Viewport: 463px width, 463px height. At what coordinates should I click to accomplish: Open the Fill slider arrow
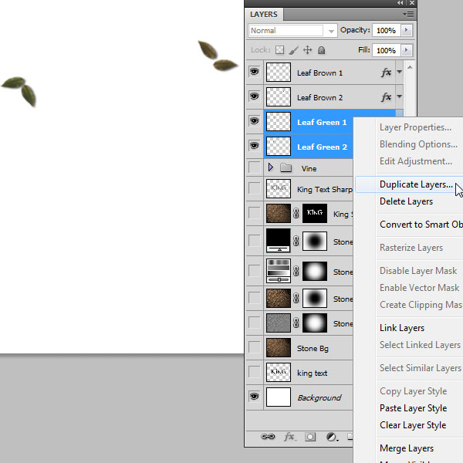point(407,50)
